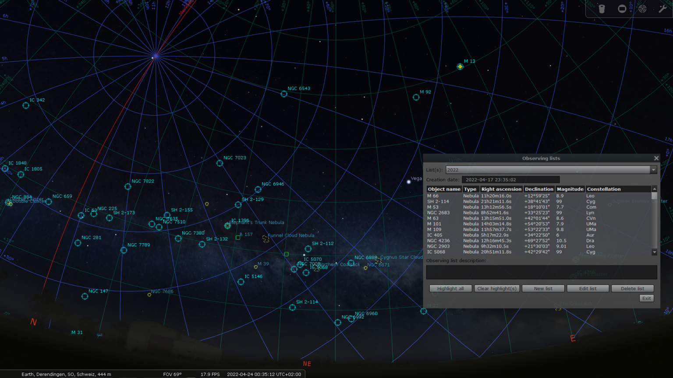
Task: Click the observing list description field
Action: click(x=542, y=272)
